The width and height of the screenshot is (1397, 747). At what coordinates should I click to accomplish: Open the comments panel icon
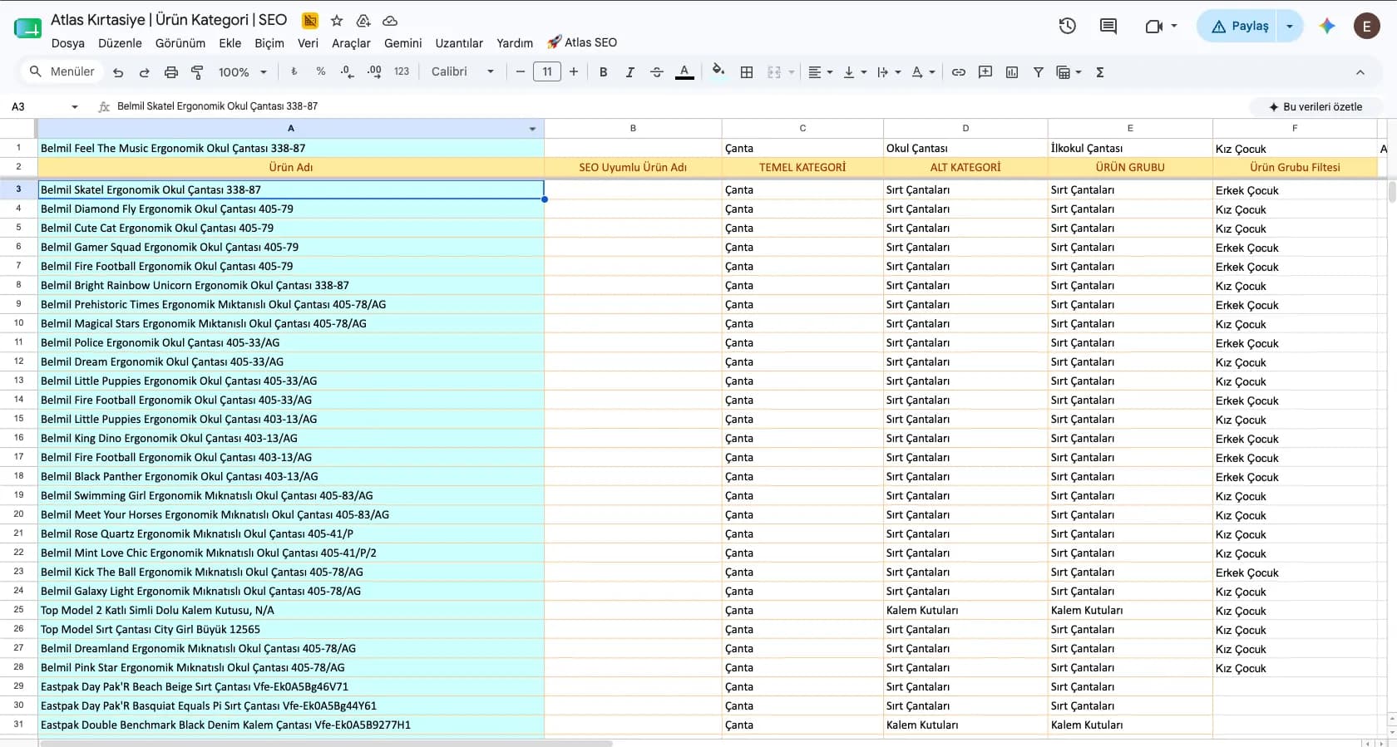pos(1108,27)
